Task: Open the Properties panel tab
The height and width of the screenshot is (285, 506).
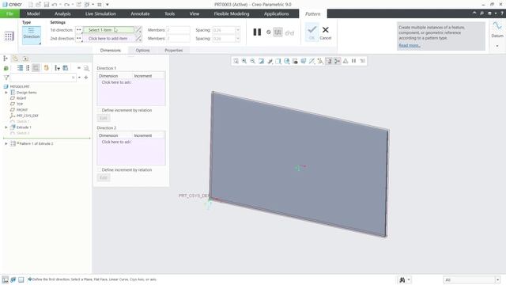Action: pyautogui.click(x=174, y=51)
